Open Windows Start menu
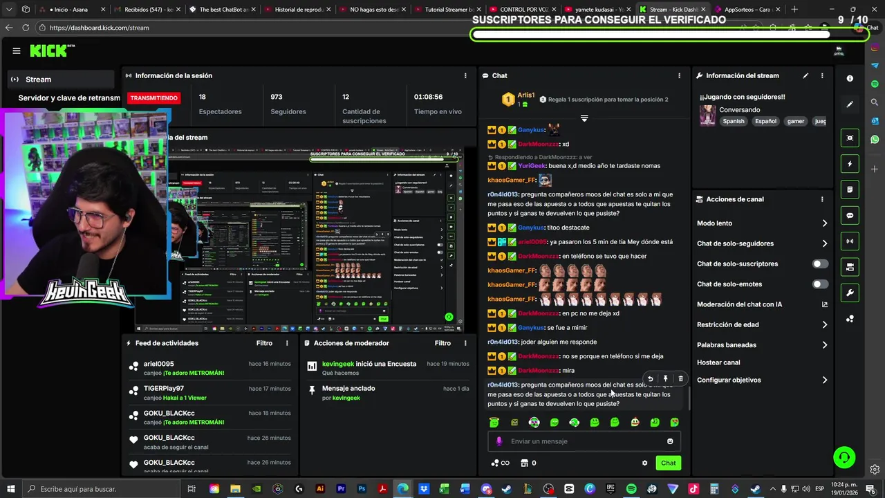885x498 pixels. point(10,489)
